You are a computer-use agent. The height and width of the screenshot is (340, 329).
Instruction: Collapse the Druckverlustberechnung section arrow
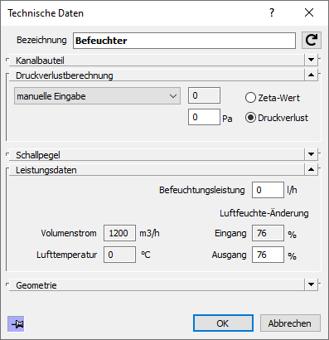click(311, 75)
